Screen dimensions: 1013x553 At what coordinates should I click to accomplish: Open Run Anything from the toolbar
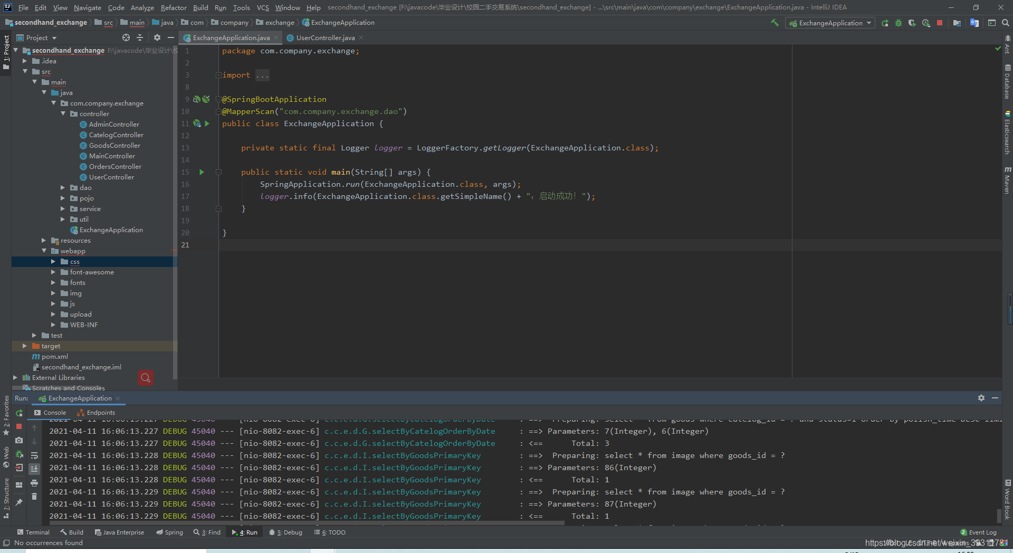tap(992, 23)
